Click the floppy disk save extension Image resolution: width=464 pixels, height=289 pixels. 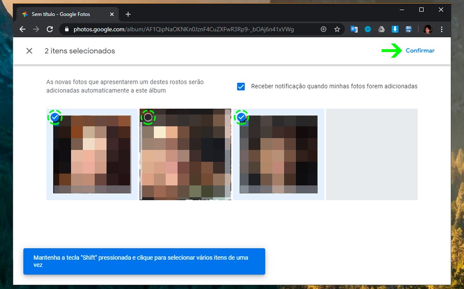[x=409, y=29]
